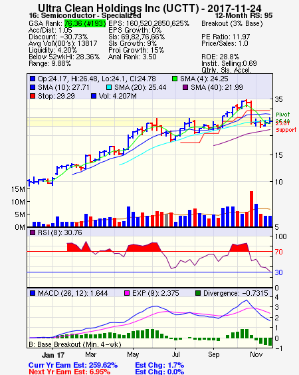Image resolution: width=299 pixels, height=375 pixels.
Task: Click the SMA (10): 27.71 legend text
Action: click(x=64, y=87)
